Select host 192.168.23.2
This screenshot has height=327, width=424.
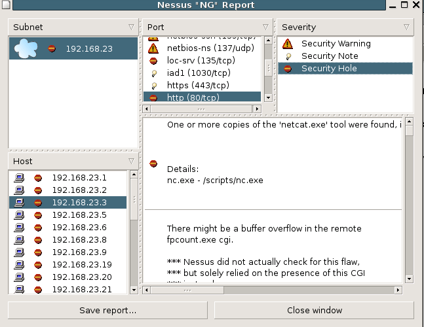68,190
